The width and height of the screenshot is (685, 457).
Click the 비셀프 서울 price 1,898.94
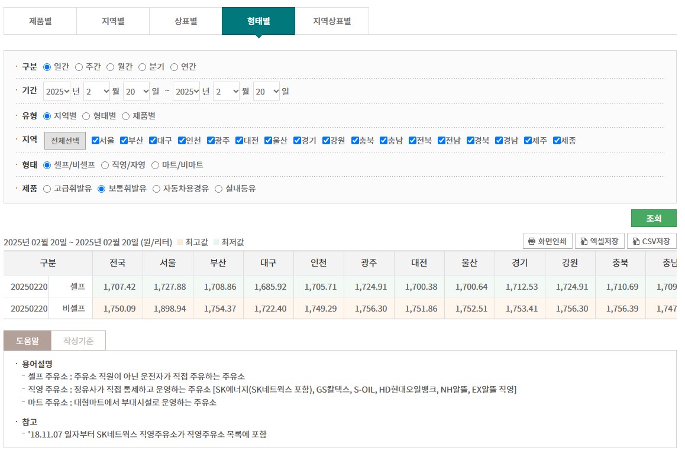pyautogui.click(x=170, y=309)
